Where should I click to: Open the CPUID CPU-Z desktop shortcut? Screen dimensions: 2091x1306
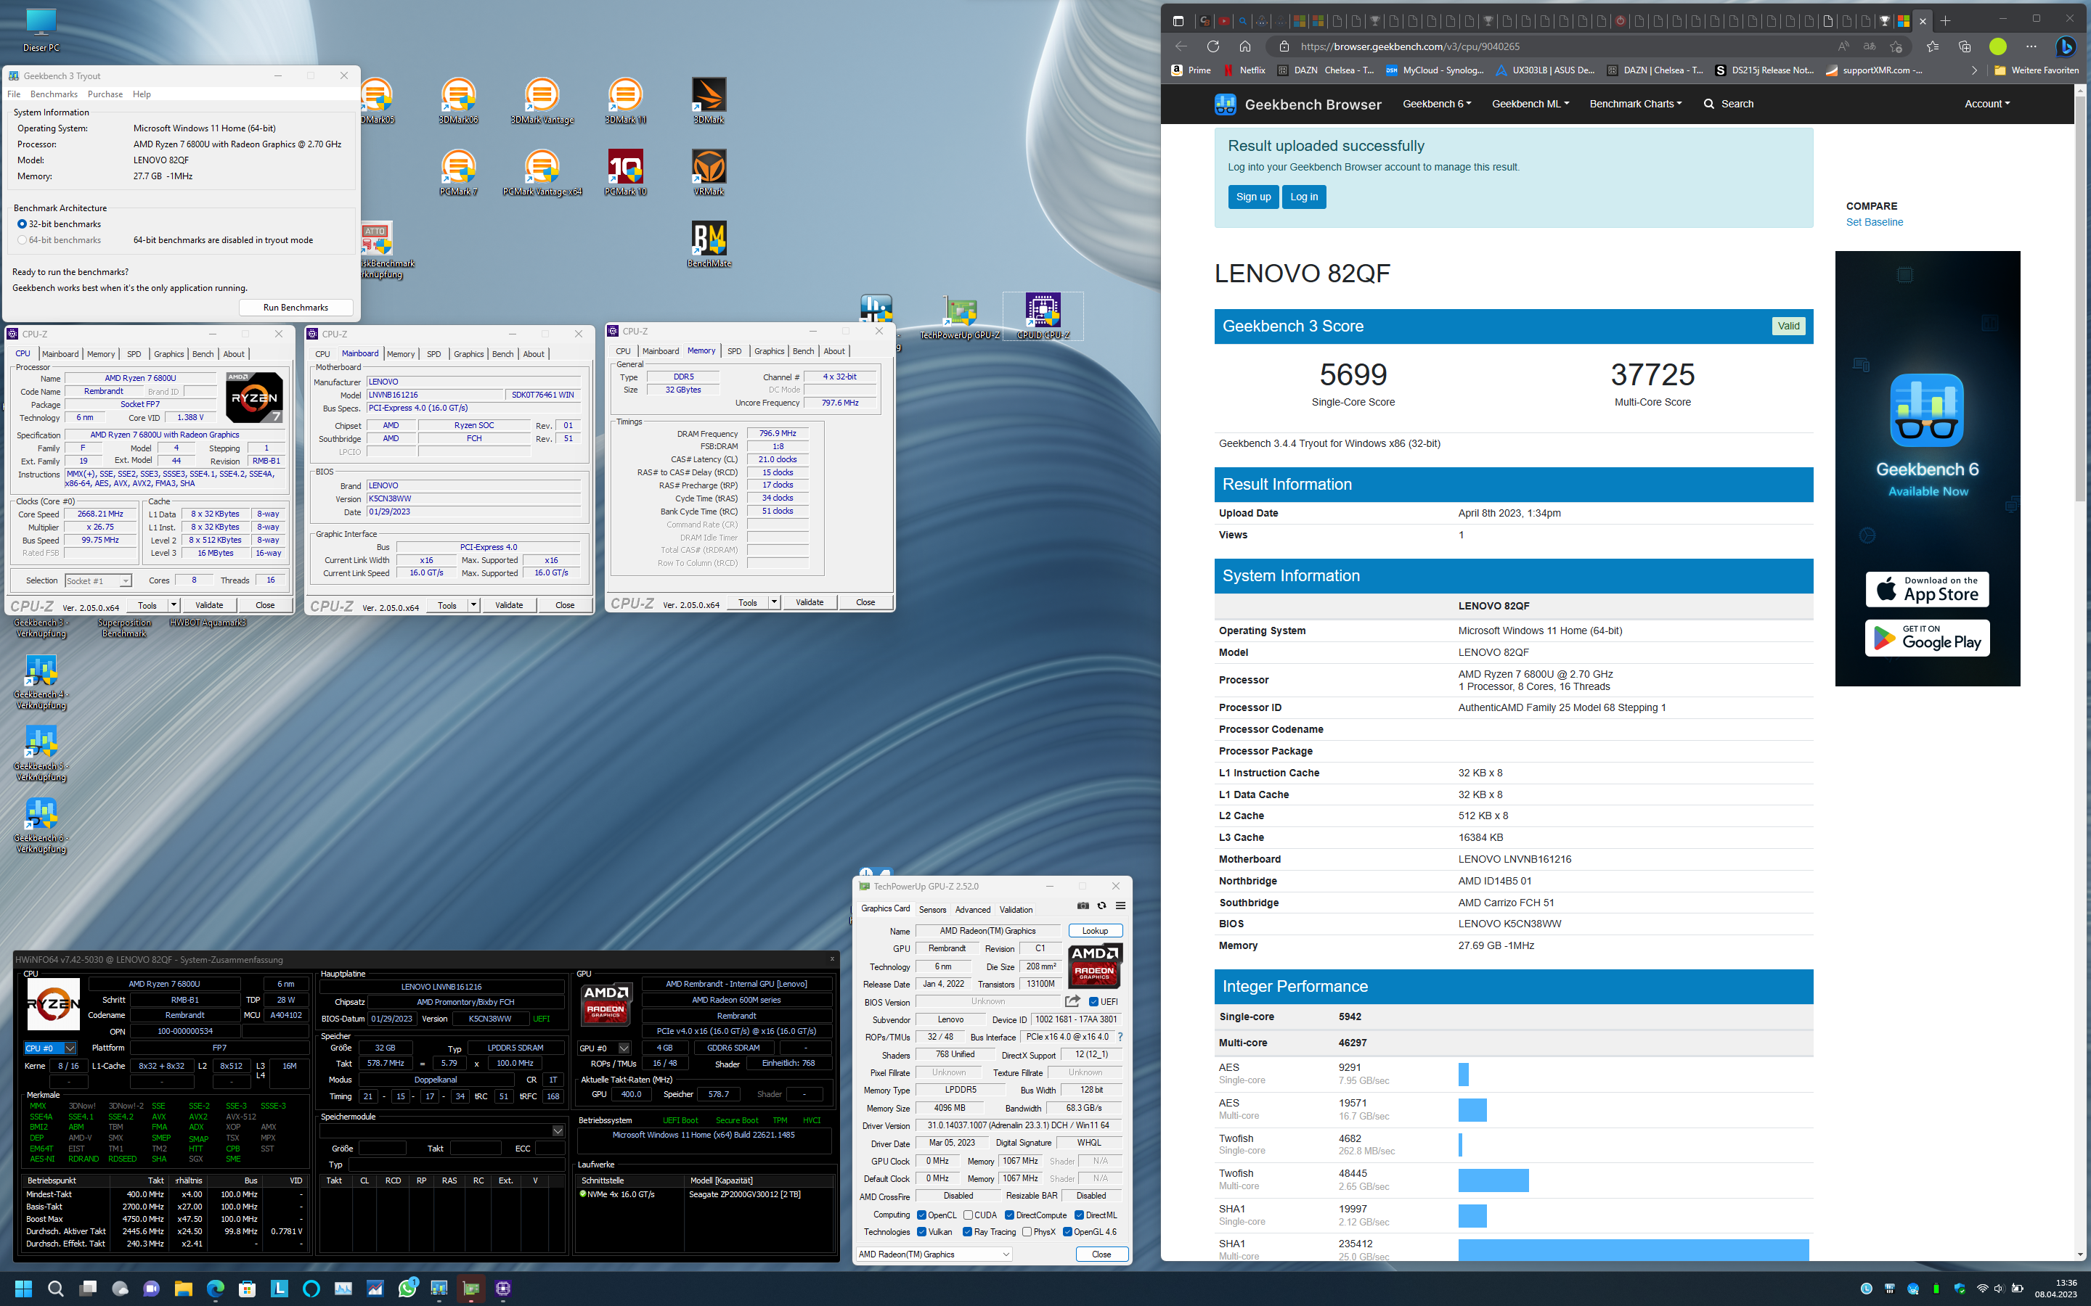(1043, 316)
